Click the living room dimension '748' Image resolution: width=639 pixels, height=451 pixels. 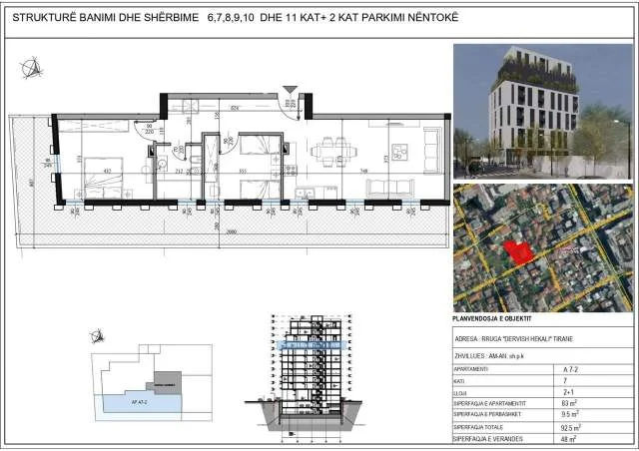(x=363, y=172)
